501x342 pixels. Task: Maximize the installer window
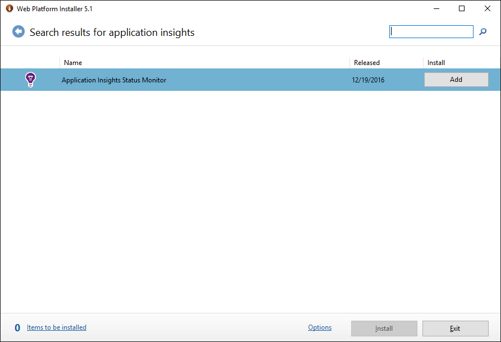click(x=462, y=8)
